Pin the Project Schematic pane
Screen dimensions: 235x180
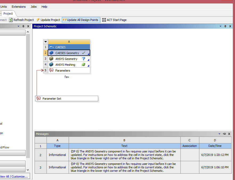coord(225,26)
